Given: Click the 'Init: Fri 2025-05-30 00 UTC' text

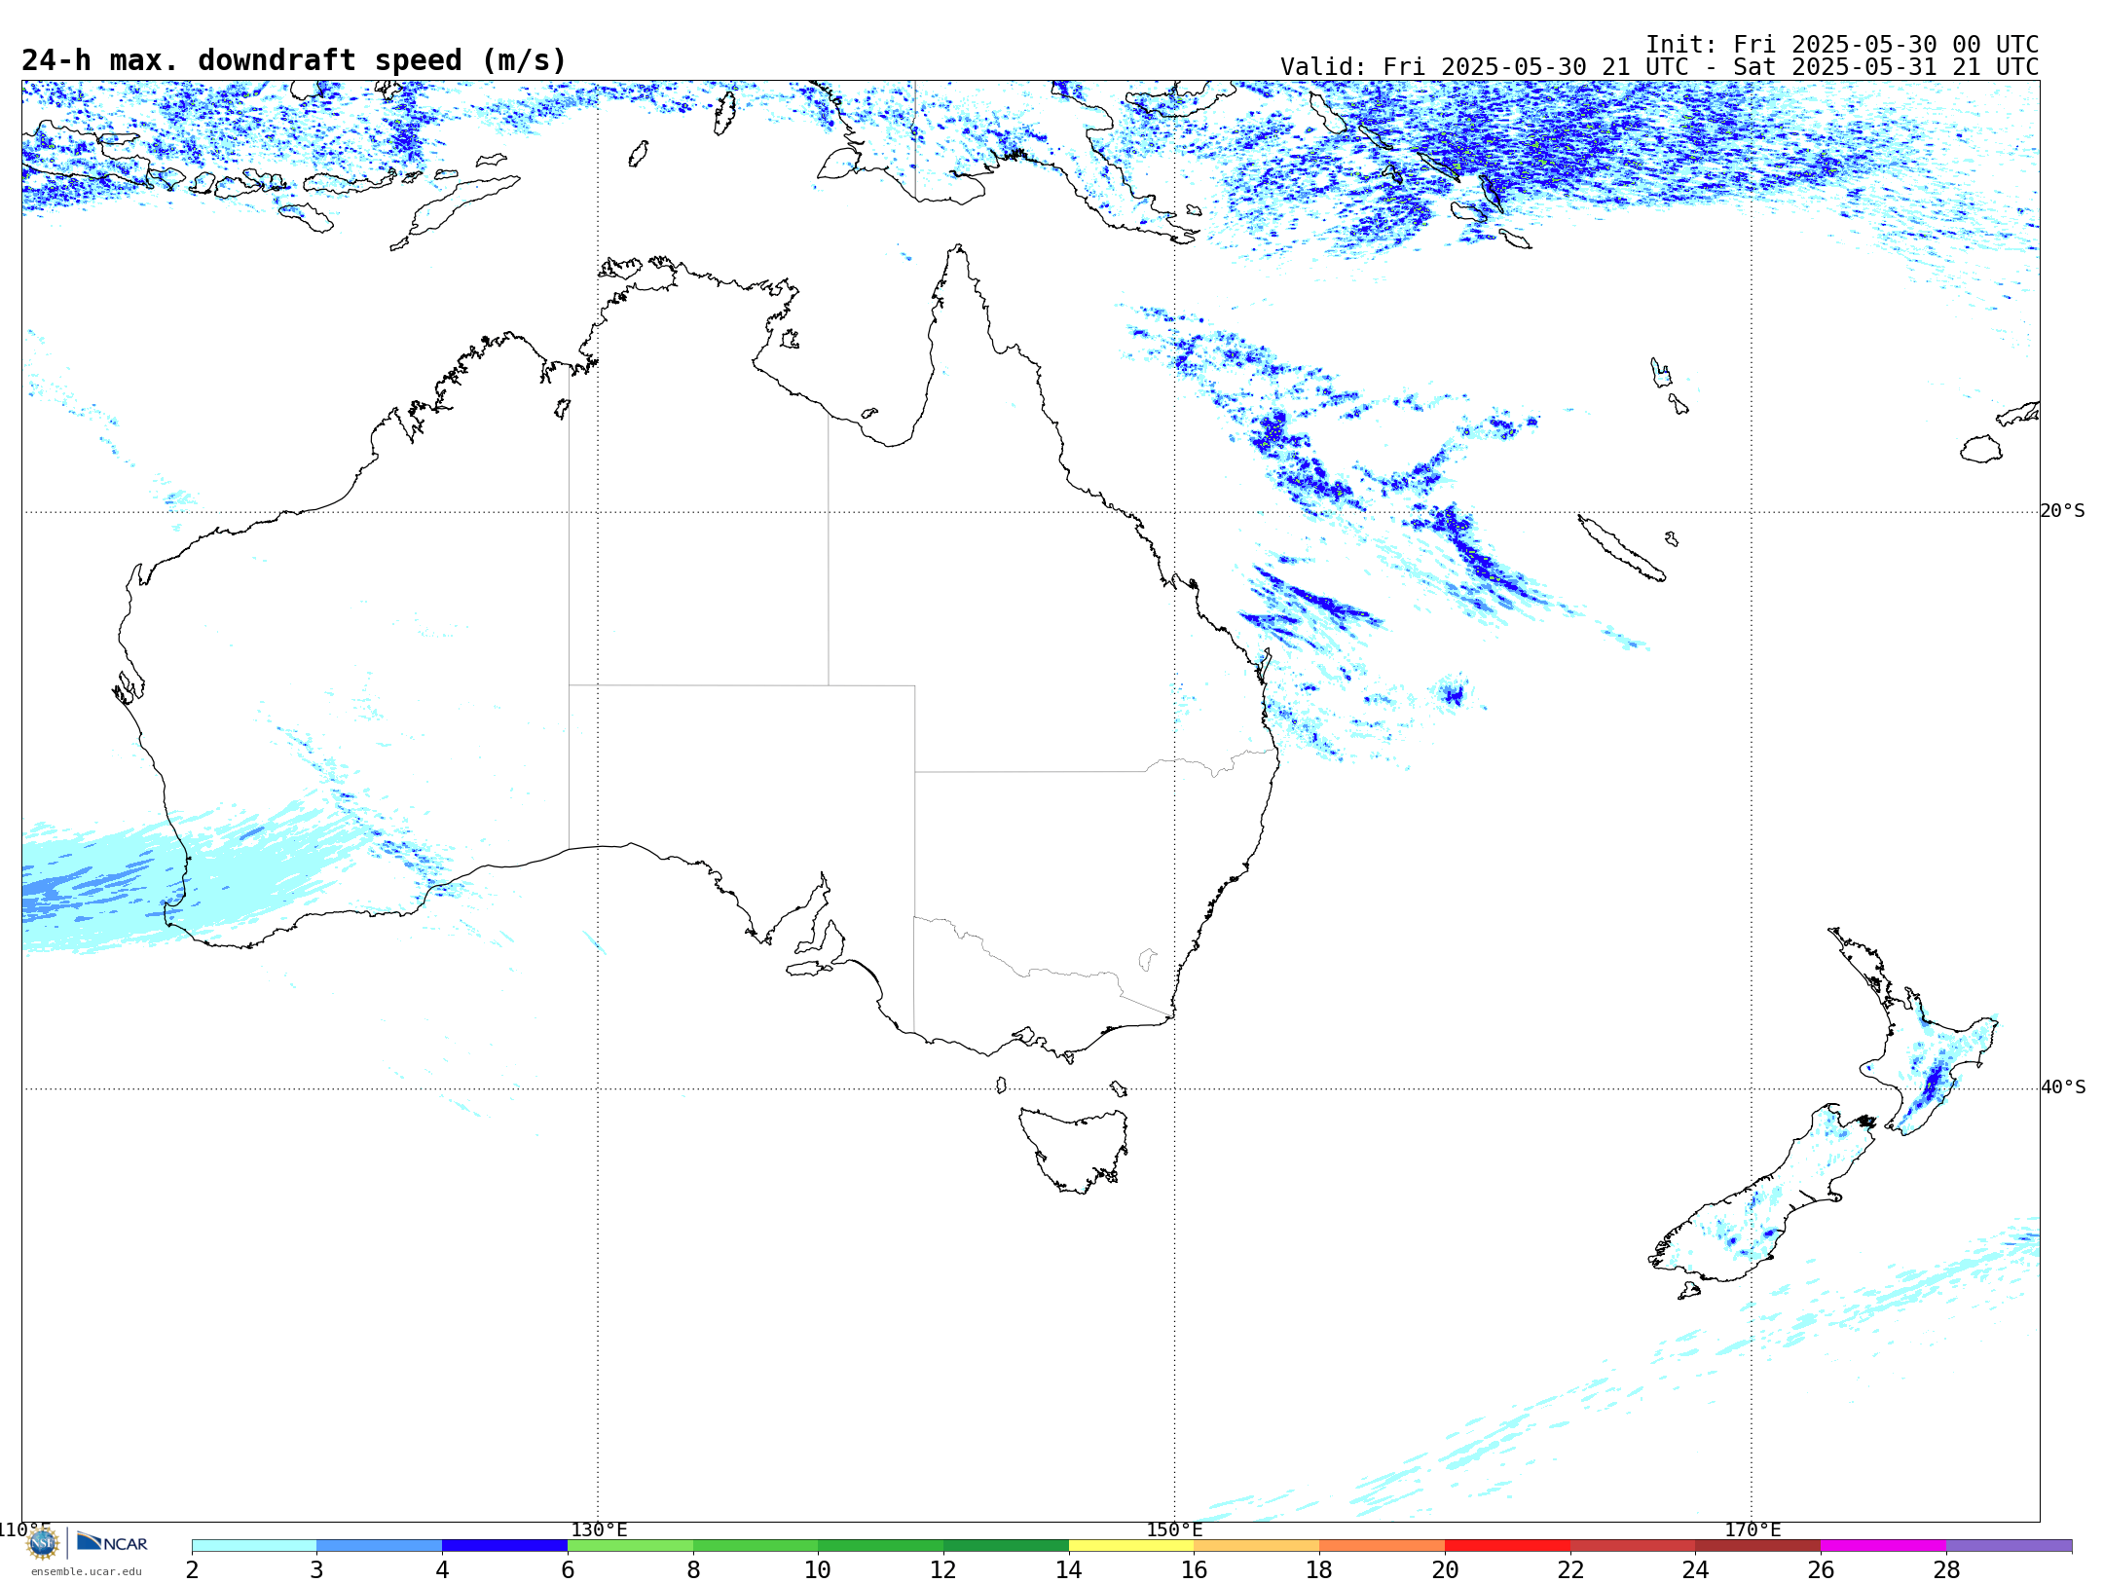Looking at the screenshot, I should tap(1842, 45).
